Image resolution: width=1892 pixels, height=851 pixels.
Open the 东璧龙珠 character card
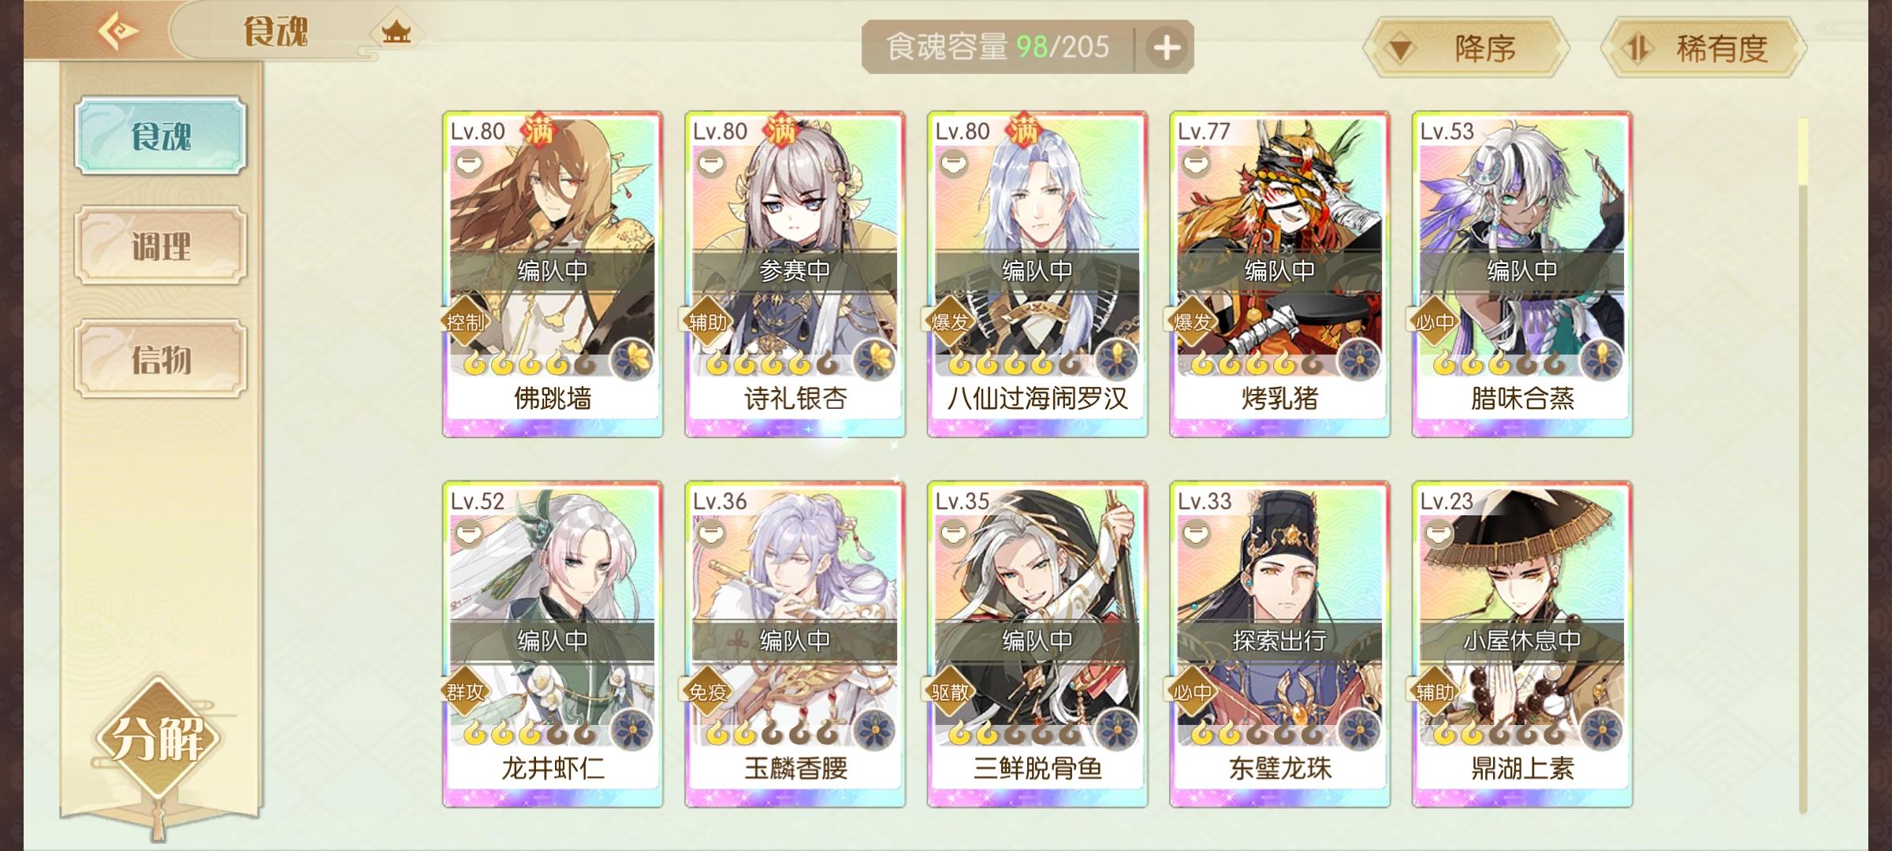coord(1279,645)
